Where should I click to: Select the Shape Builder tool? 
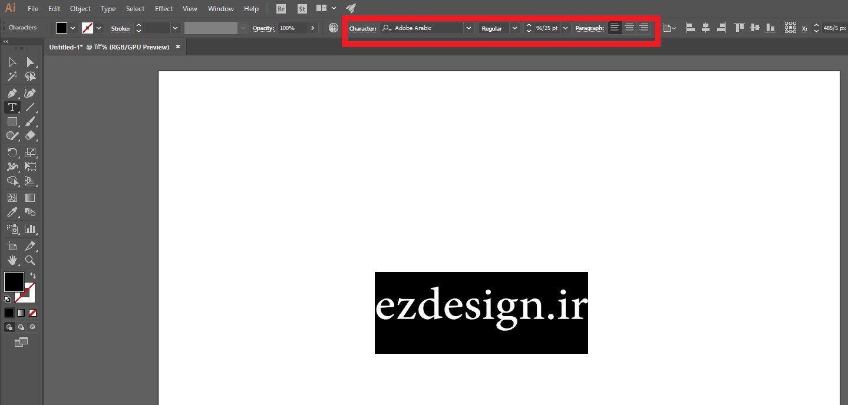click(x=12, y=181)
